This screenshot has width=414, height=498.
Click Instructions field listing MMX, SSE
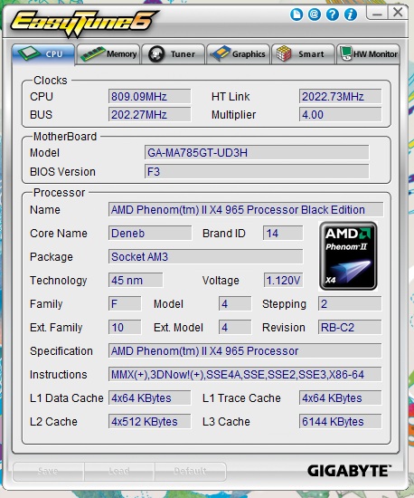pyautogui.click(x=245, y=374)
